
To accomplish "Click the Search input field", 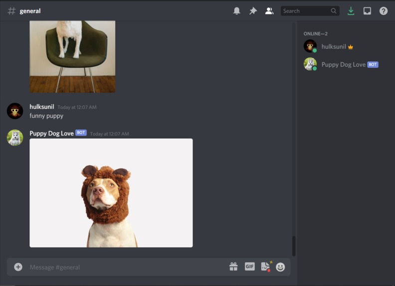I will click(310, 11).
